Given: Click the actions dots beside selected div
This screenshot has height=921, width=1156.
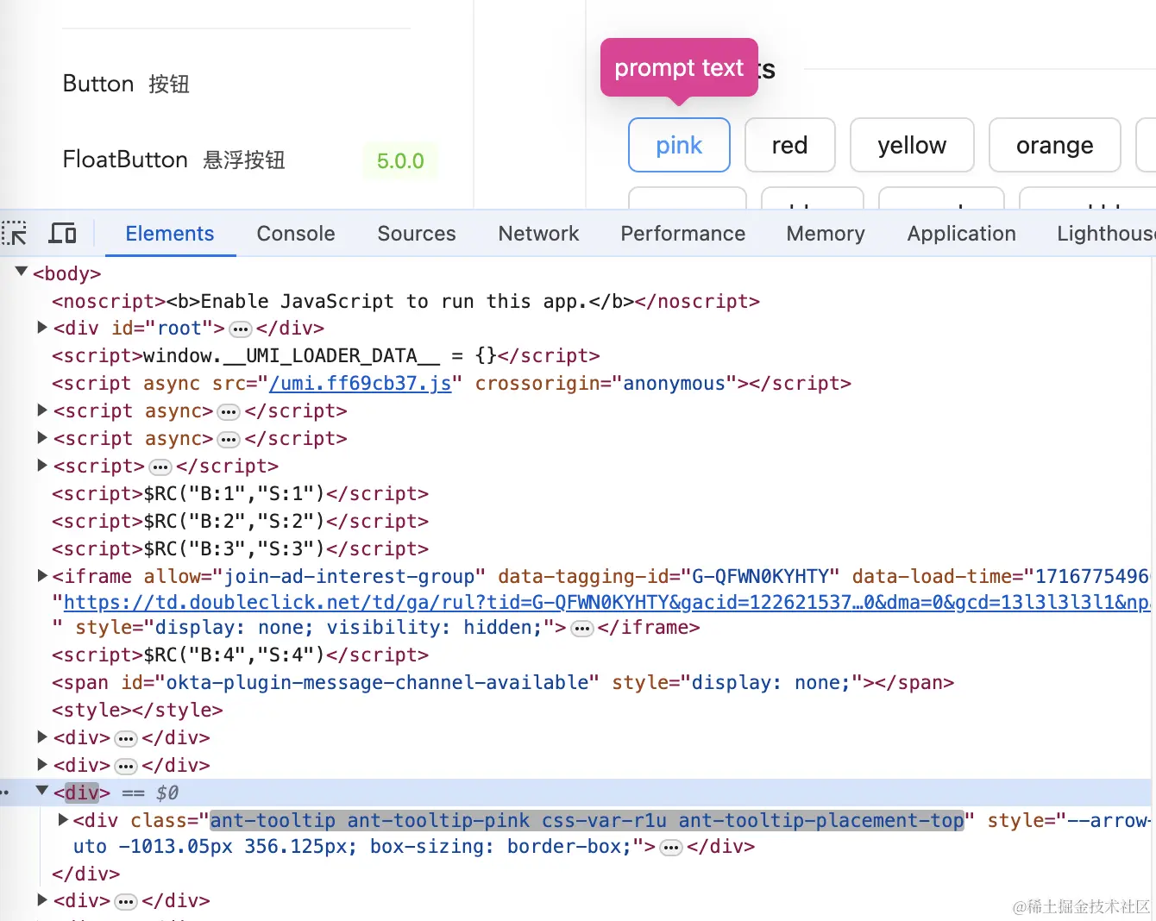Looking at the screenshot, I should 5,793.
